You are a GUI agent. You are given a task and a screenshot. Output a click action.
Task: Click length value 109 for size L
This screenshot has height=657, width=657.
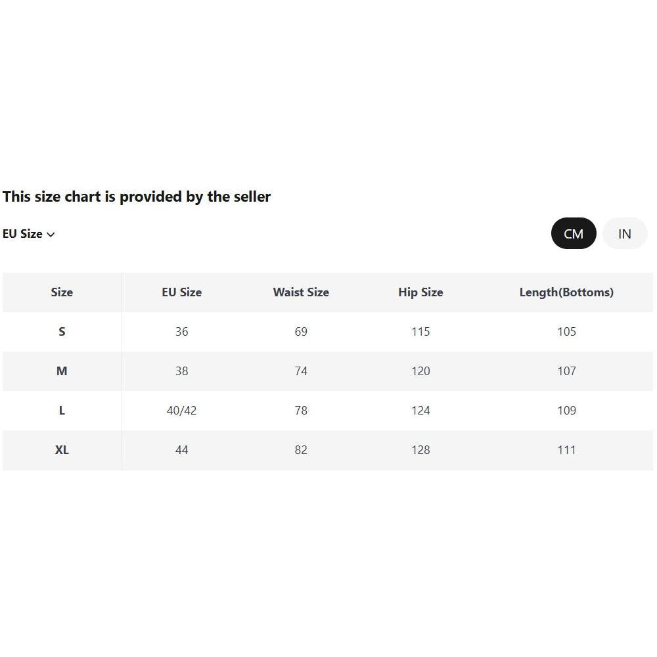pyautogui.click(x=566, y=410)
